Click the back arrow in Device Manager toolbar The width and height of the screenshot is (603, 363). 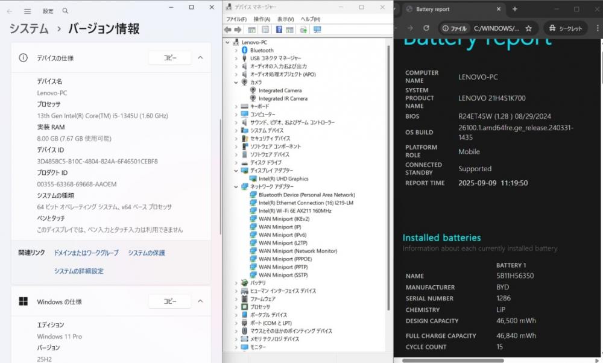click(x=228, y=30)
